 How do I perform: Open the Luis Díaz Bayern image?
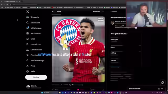click(78, 49)
